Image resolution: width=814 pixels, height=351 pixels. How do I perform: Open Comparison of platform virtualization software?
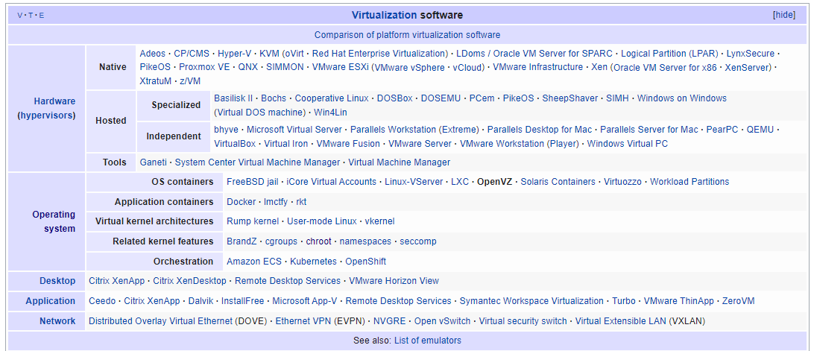pyautogui.click(x=407, y=35)
